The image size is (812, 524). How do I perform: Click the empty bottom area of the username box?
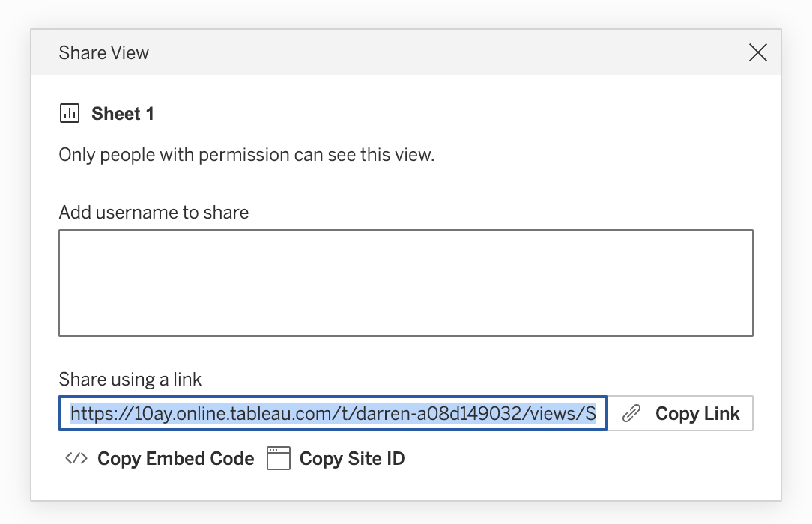coord(405,320)
